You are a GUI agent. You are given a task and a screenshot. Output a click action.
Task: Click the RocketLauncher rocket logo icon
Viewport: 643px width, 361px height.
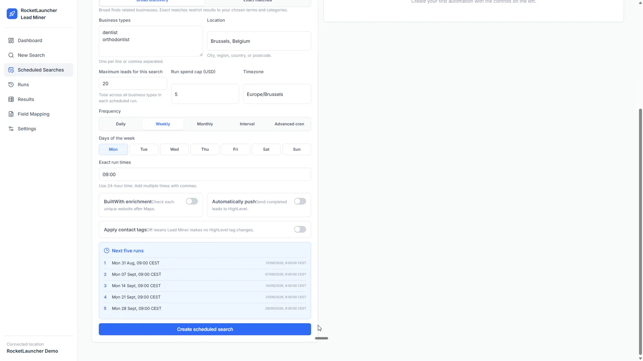pos(12,14)
